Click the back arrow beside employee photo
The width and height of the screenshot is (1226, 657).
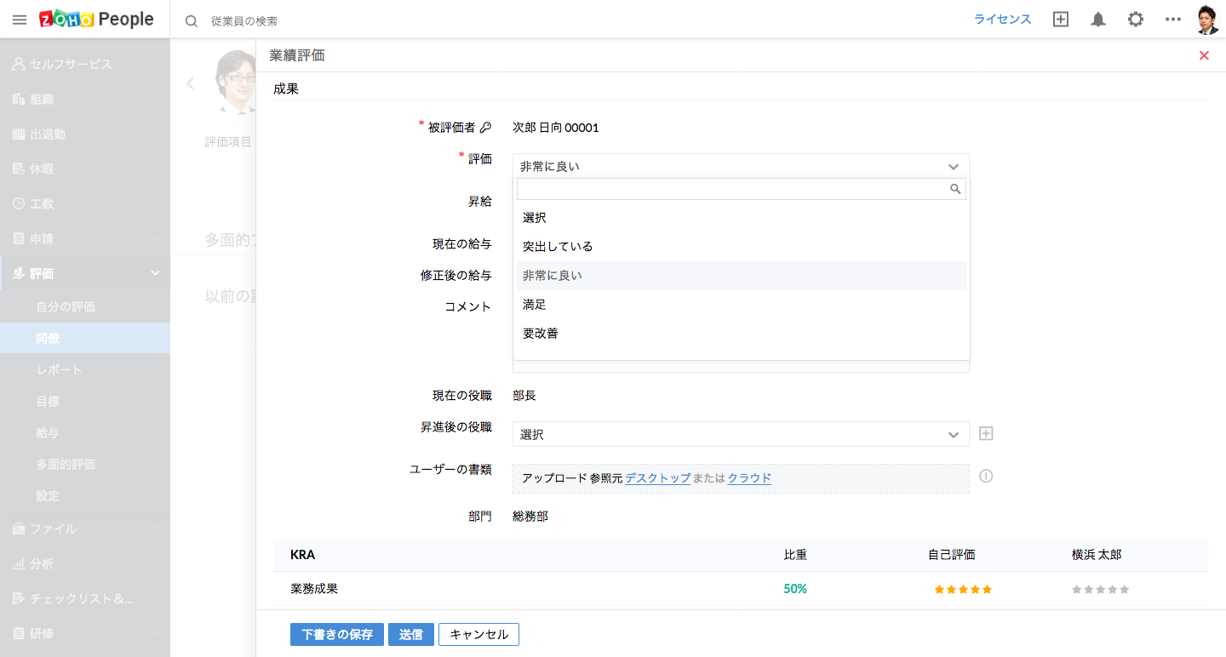190,83
